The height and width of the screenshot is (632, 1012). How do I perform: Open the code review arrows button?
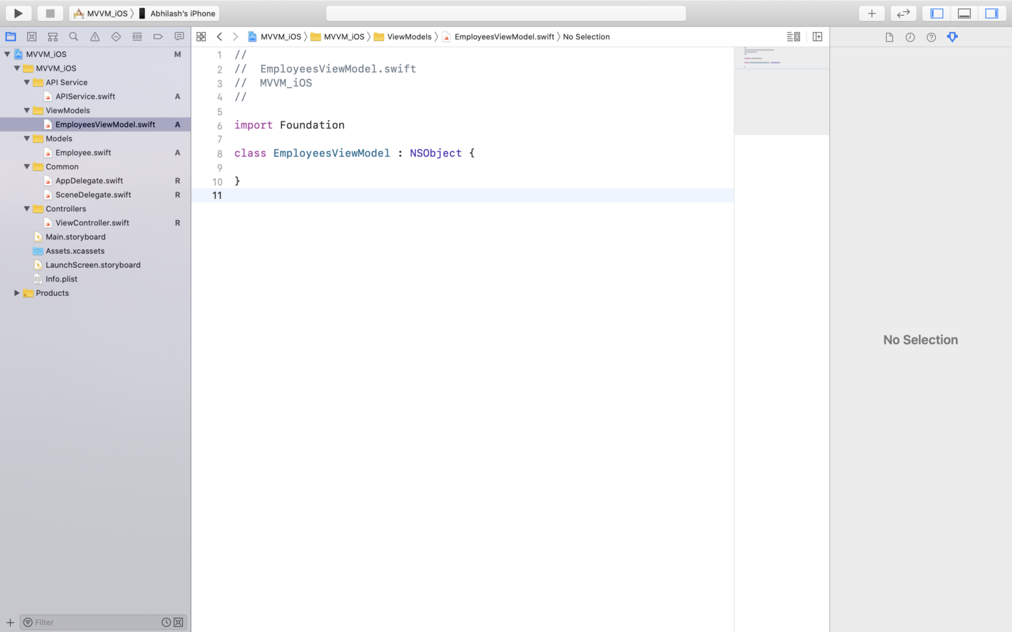[903, 13]
